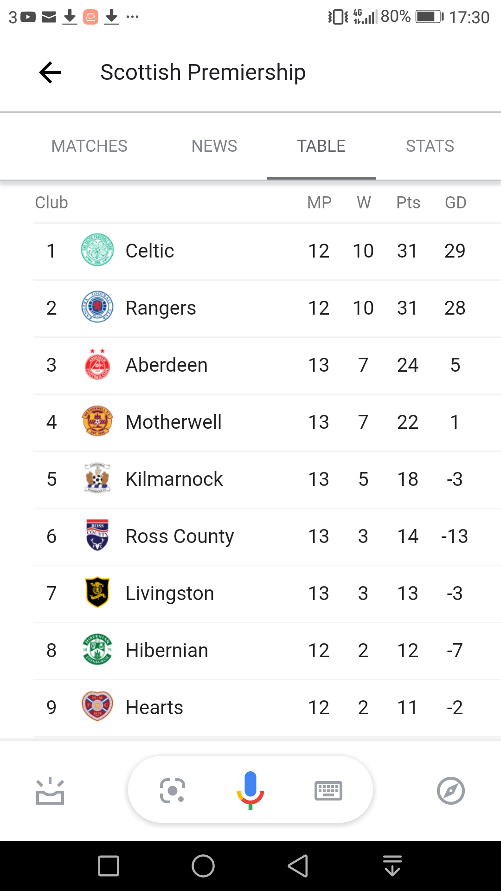
Task: Open the Google Lens camera icon
Action: point(173,790)
